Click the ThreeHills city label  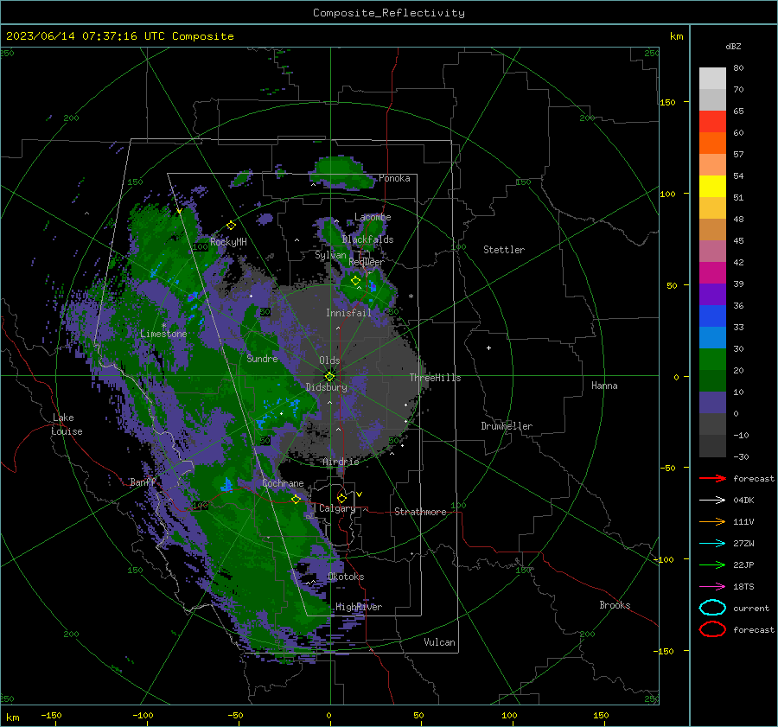(435, 378)
